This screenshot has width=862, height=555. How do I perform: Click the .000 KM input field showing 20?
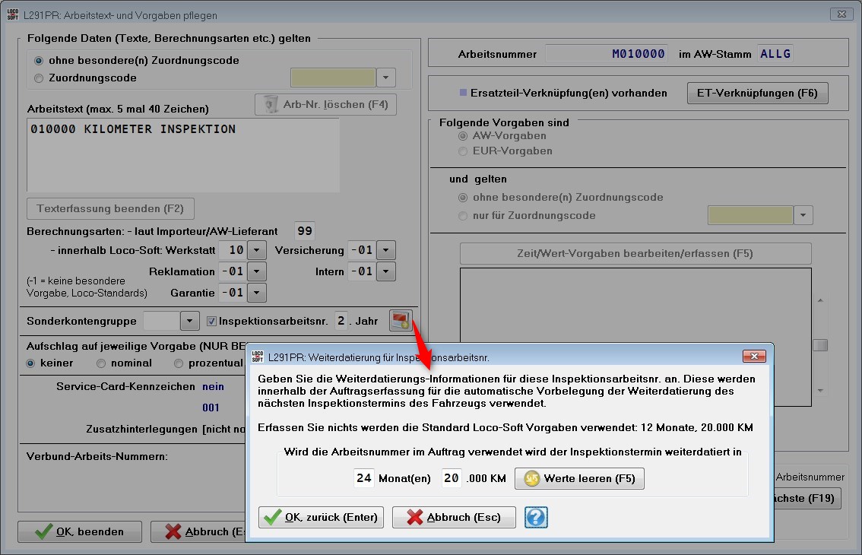(452, 478)
